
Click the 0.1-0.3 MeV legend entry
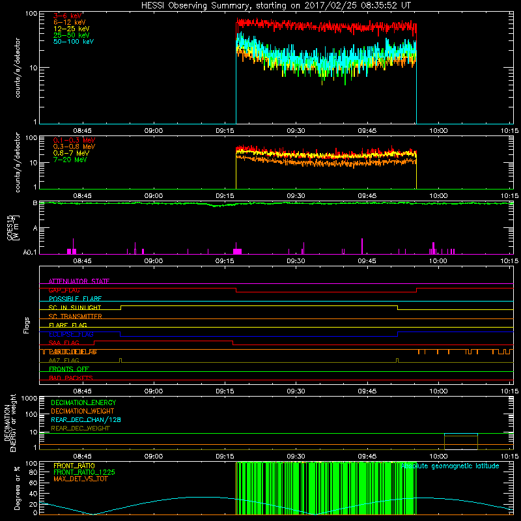(x=74, y=140)
